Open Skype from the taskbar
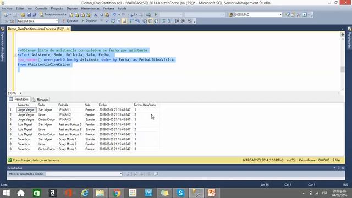 coord(180,193)
